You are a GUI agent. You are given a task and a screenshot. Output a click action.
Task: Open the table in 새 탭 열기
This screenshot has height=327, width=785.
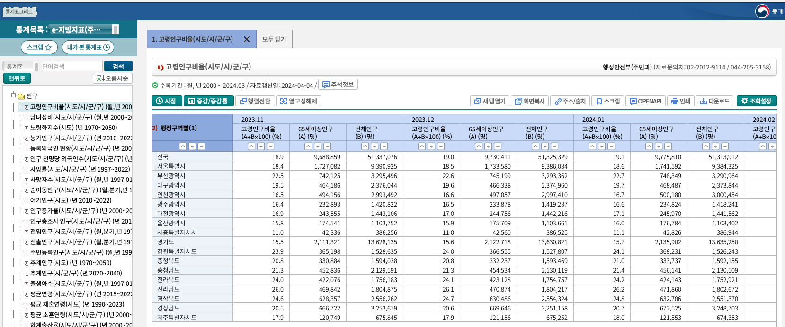[490, 101]
